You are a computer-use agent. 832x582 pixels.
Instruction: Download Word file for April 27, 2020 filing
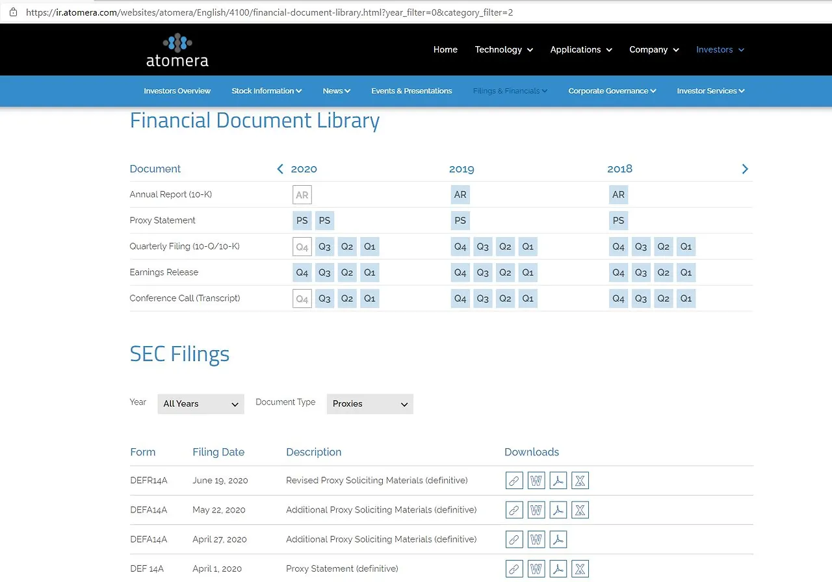(x=536, y=539)
